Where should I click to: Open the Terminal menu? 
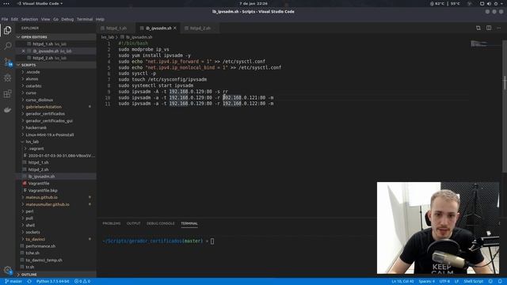coord(85,19)
